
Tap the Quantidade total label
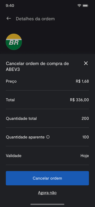(x=21, y=119)
